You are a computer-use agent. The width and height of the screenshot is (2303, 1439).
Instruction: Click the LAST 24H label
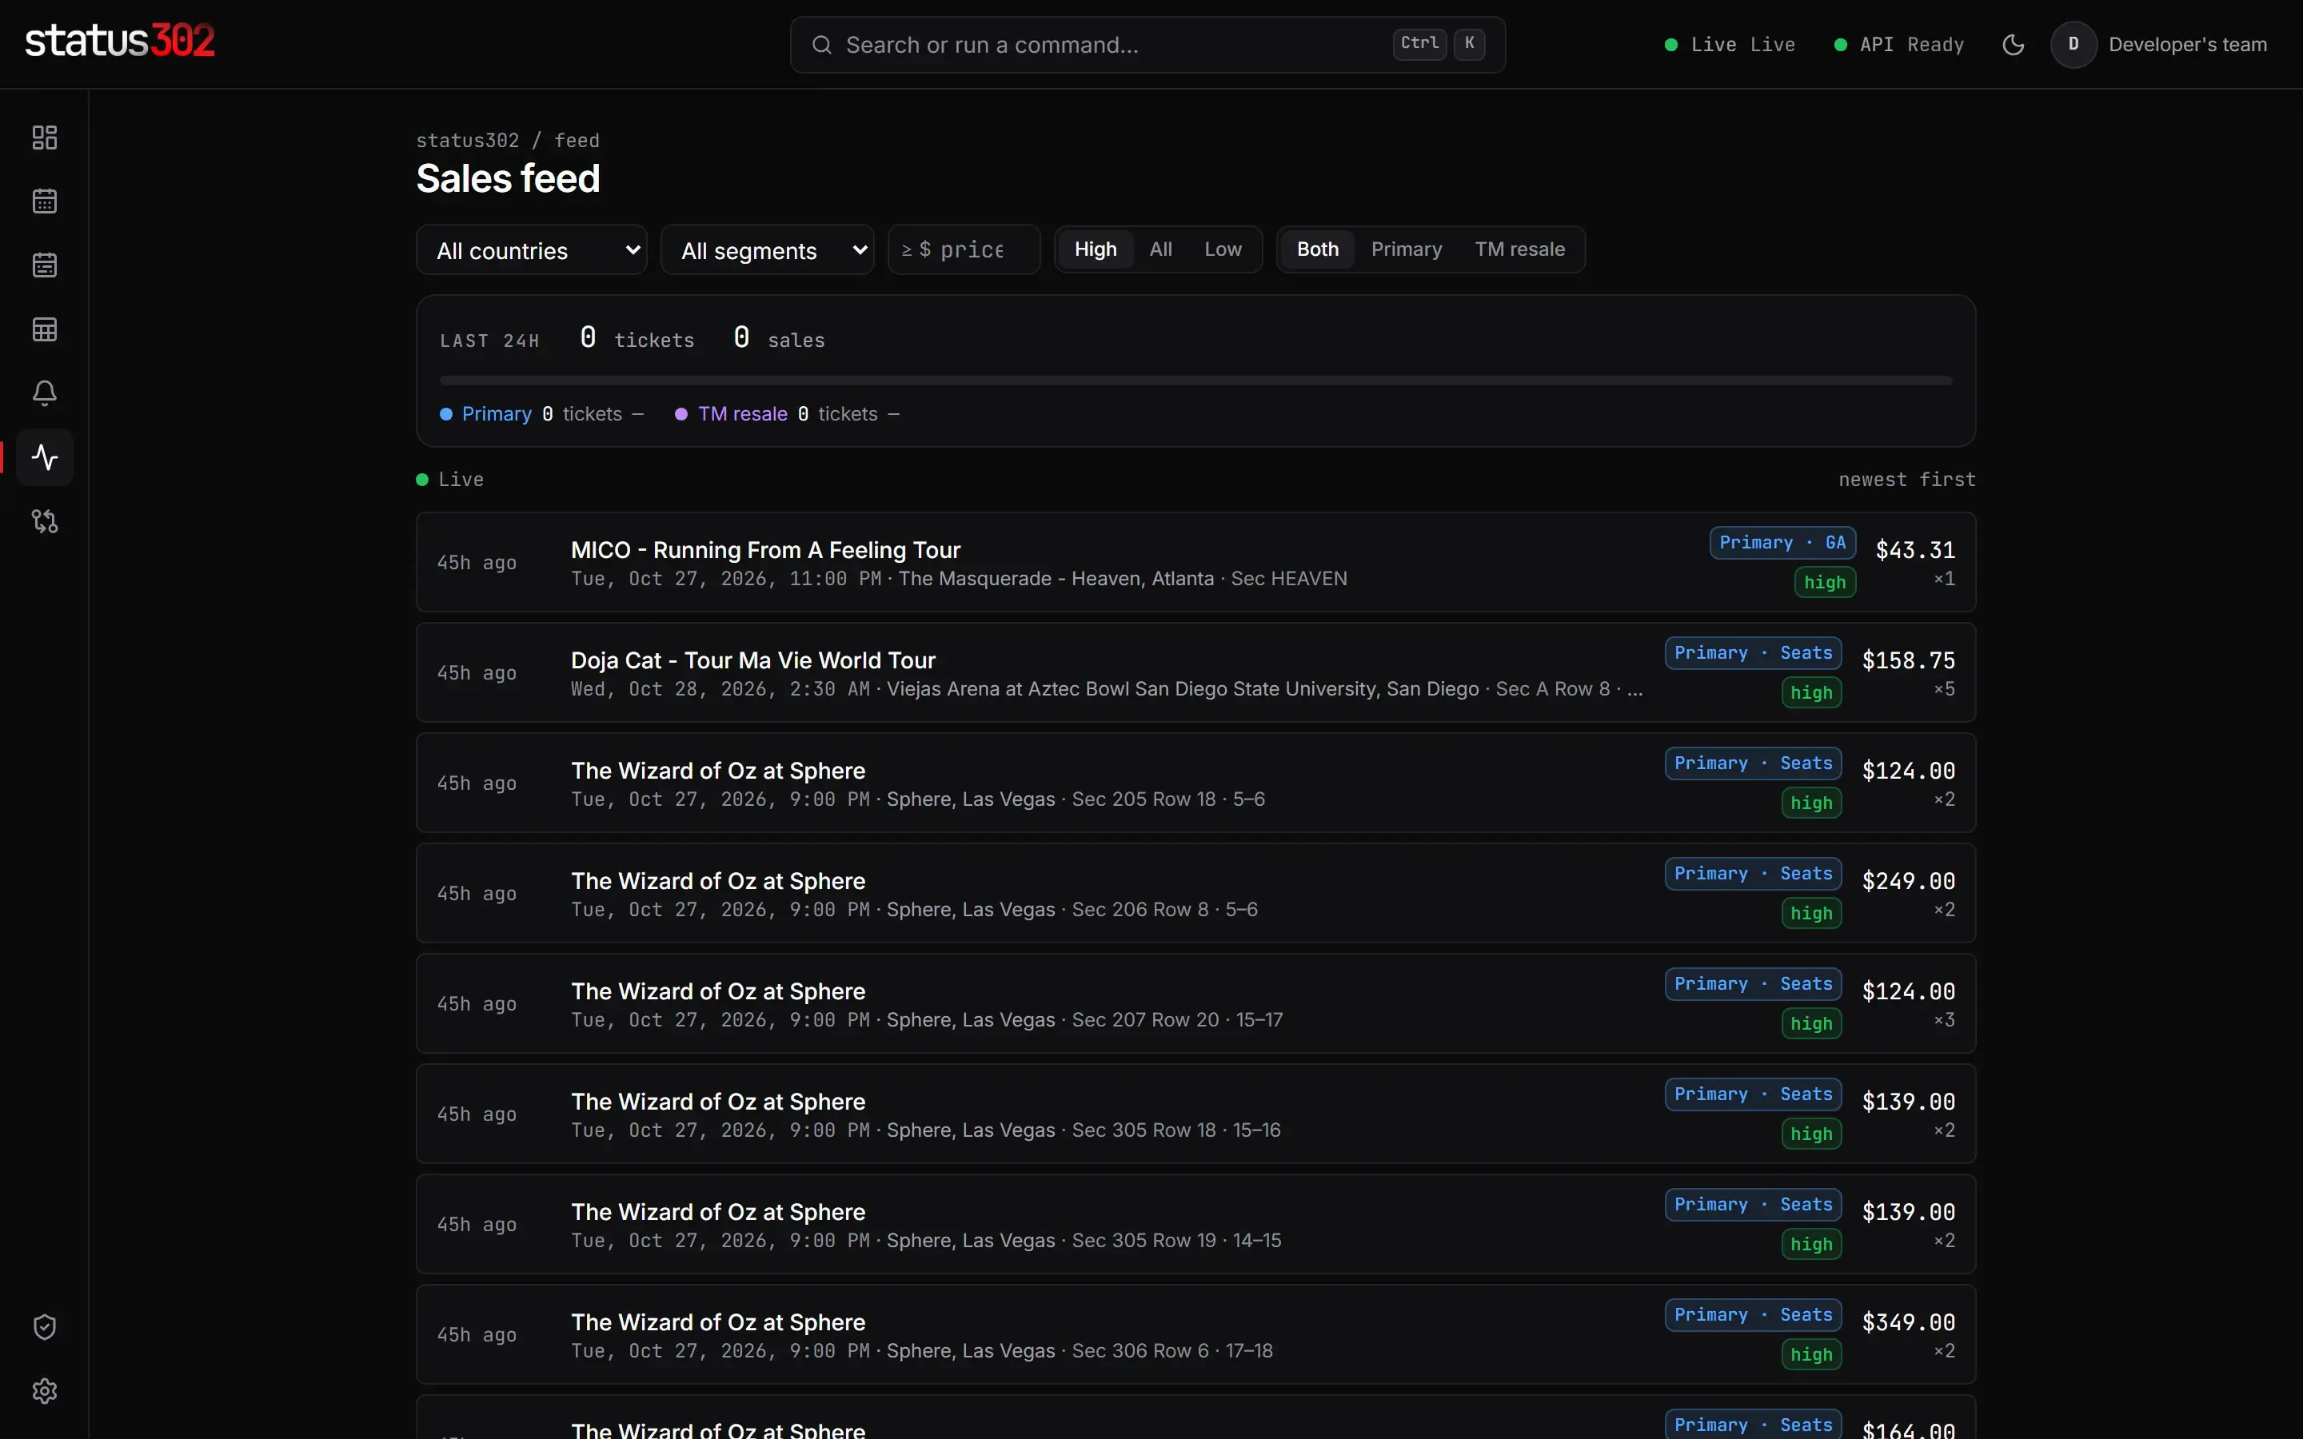[x=489, y=341]
